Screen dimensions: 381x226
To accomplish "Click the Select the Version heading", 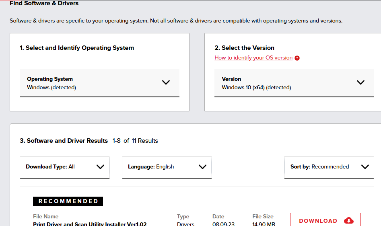I will point(245,48).
